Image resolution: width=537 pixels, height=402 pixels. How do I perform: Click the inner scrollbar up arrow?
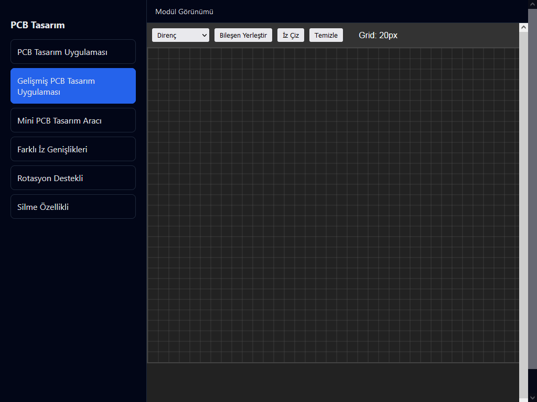pyautogui.click(x=523, y=27)
